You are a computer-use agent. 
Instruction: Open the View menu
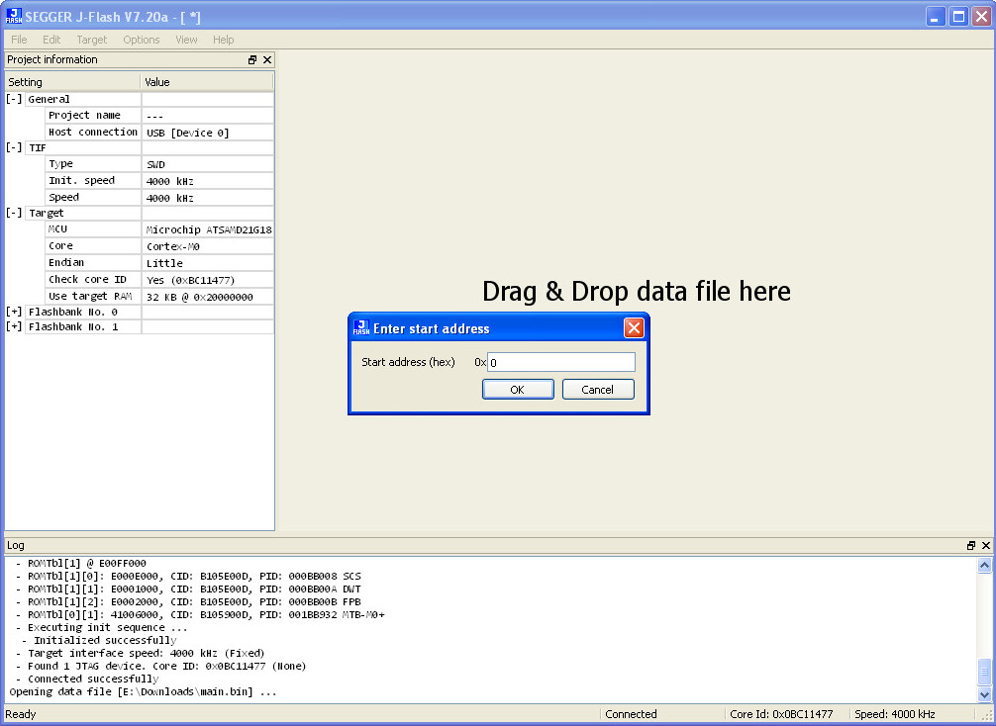(186, 40)
